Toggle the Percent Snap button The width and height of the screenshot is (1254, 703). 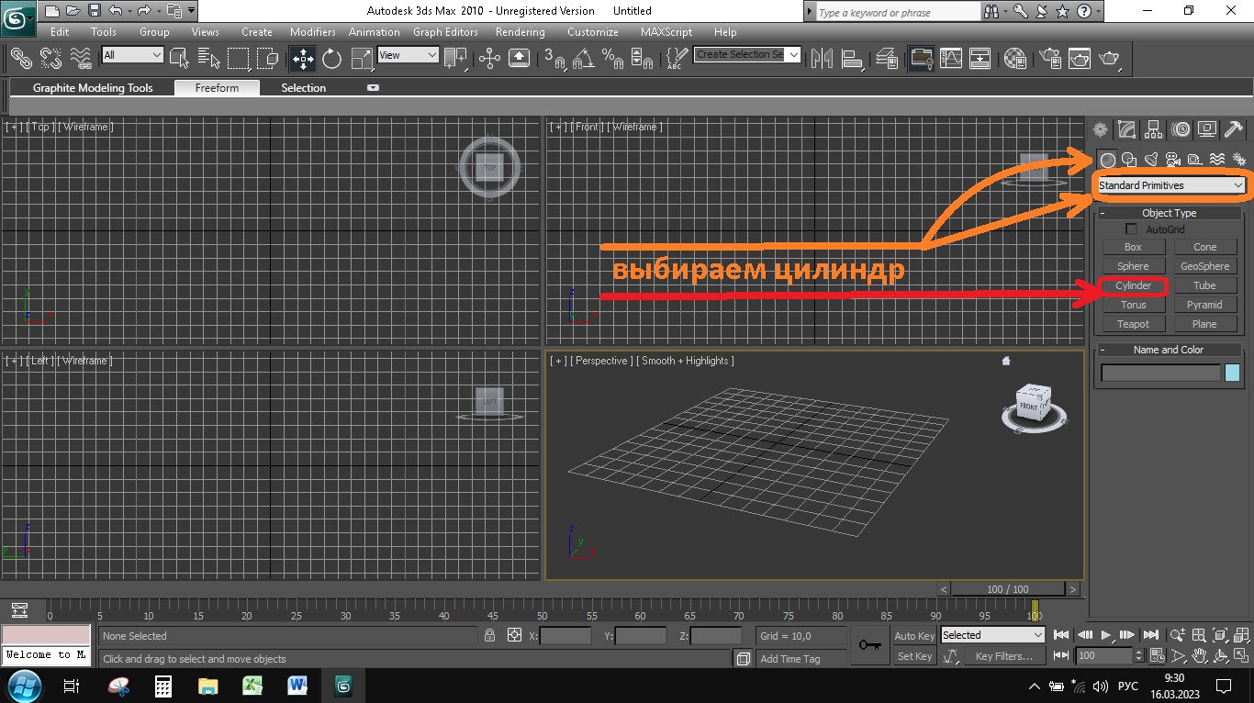(612, 58)
